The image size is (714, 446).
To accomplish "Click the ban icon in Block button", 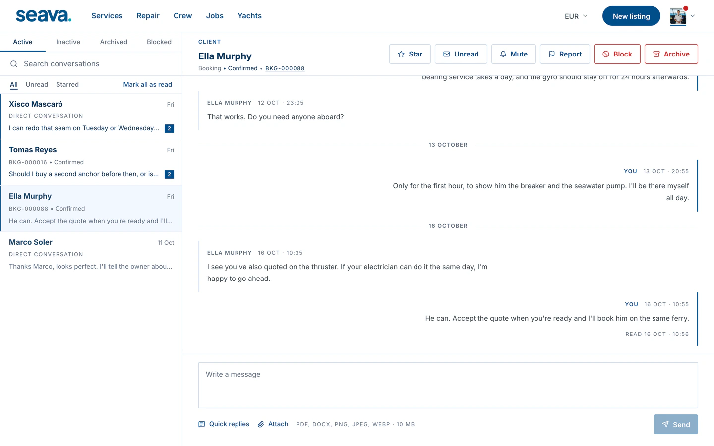I will click(606, 54).
